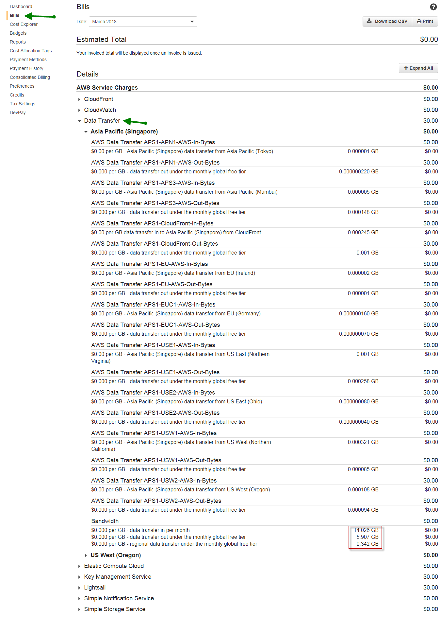The width and height of the screenshot is (441, 617).
Task: Click the Download CSV button
Action: click(x=387, y=21)
